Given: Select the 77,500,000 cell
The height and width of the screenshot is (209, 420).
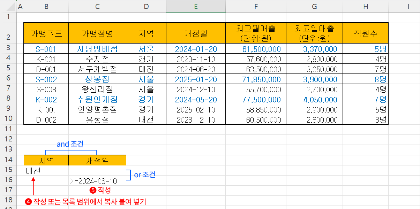Looking at the screenshot, I should 256,99.
